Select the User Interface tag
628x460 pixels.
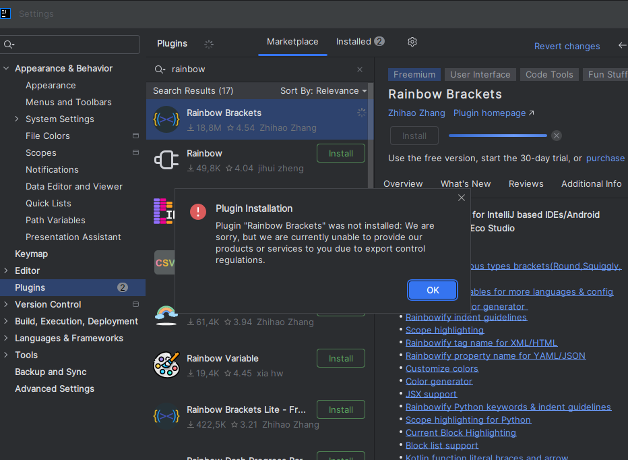pyautogui.click(x=480, y=75)
